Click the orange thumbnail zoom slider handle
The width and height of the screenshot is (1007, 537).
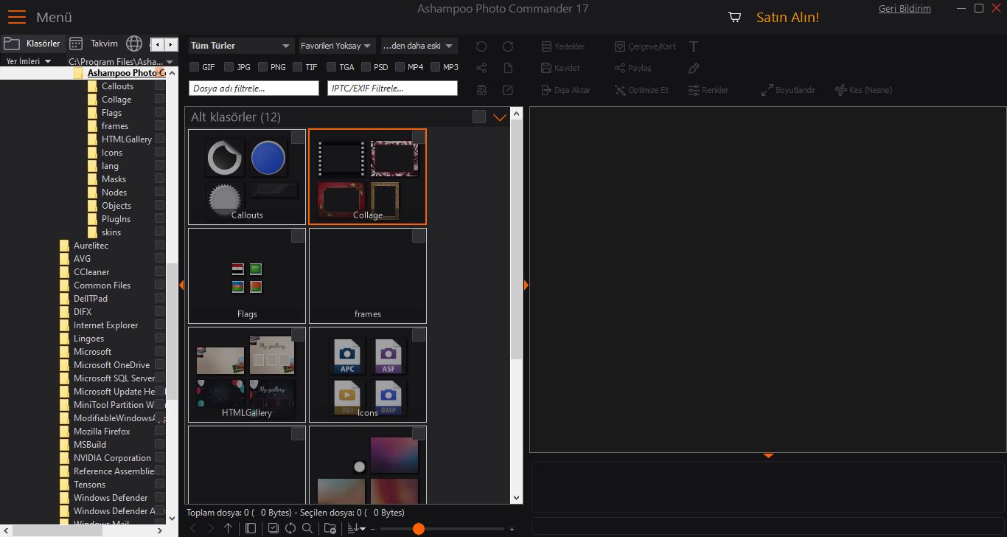419,529
